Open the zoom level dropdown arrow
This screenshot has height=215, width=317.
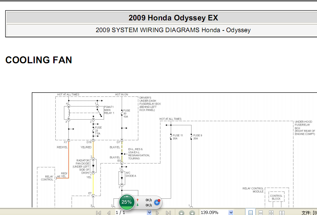[231, 212]
